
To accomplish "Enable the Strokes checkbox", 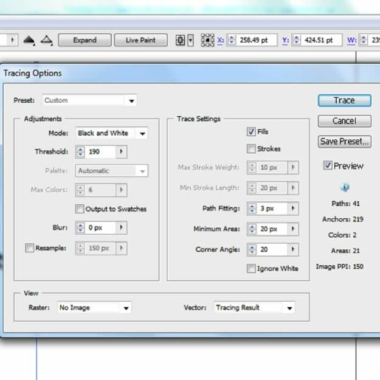I will 251,149.
